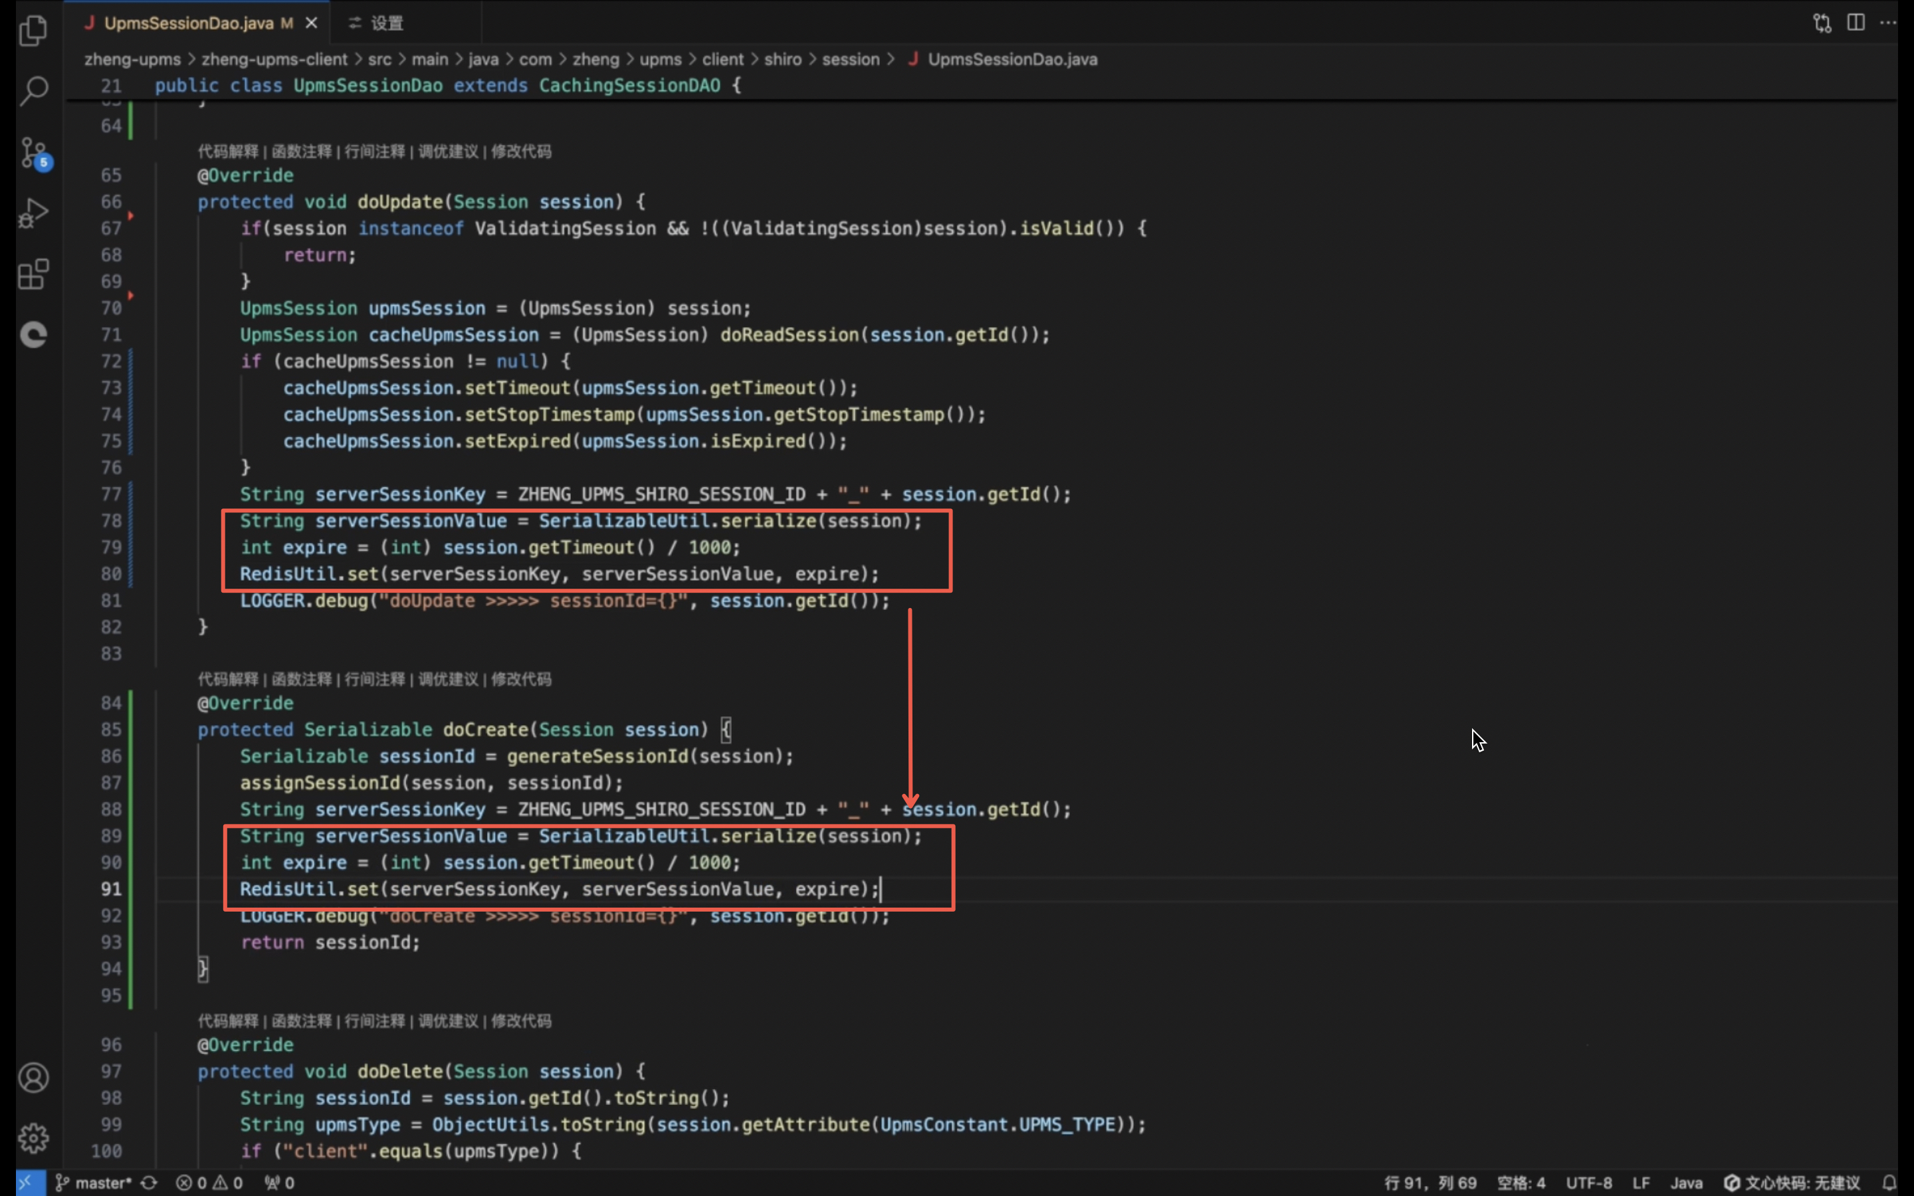Click ZHENG_UPMS_SHIRO_SESSION_ID on line 77
The image size is (1914, 1196).
pyautogui.click(x=662, y=494)
